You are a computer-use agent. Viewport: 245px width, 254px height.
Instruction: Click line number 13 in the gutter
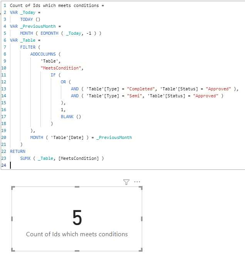pyautogui.click(x=3, y=89)
